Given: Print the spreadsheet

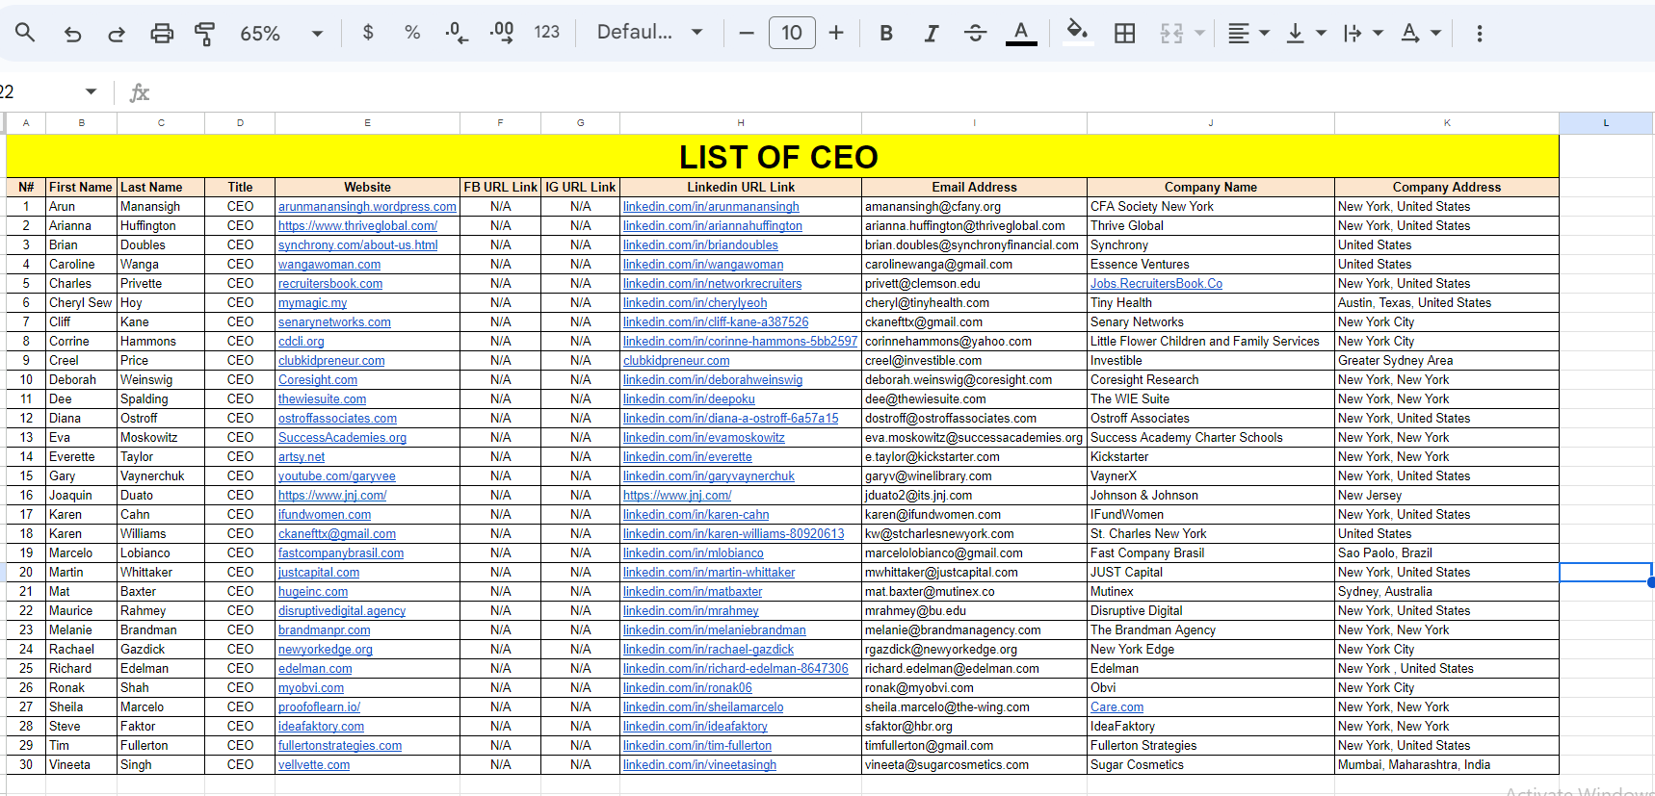Looking at the screenshot, I should [162, 33].
